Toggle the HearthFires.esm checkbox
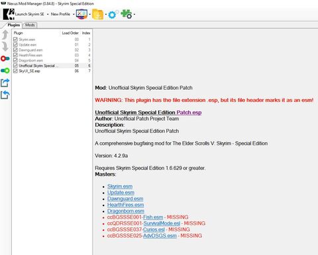This screenshot has height=255, width=318. click(x=15, y=55)
